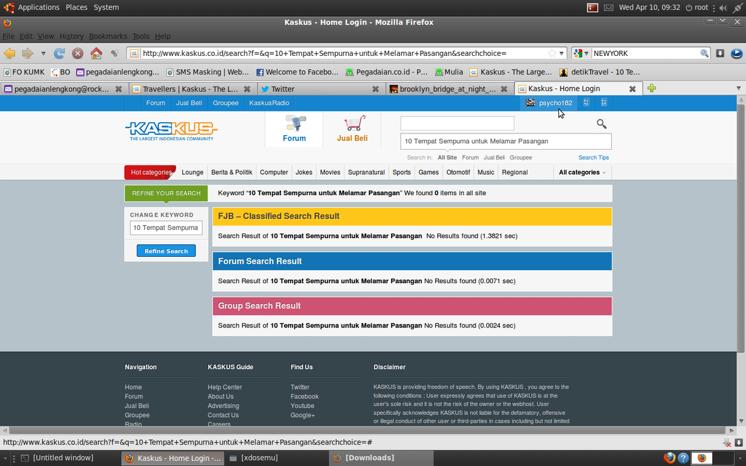Go back using the back arrow icon
Viewport: 746px width, 466px height.
tap(10, 53)
